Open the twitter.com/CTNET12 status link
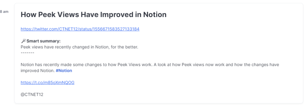308x110 pixels. point(80,29)
